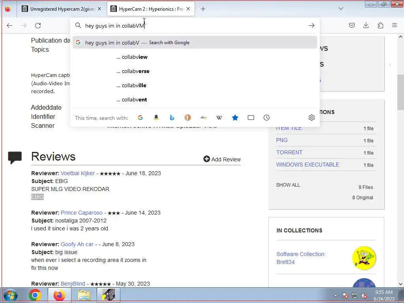Screen dimensions: 404x303
Task: Open search settings gear icon
Action: pyautogui.click(x=312, y=118)
